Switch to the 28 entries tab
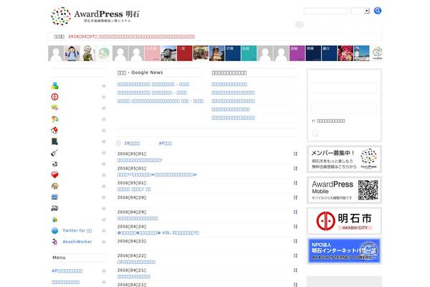 [132, 143]
